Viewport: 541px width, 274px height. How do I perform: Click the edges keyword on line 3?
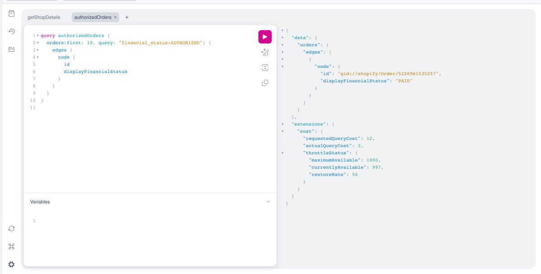tap(59, 50)
